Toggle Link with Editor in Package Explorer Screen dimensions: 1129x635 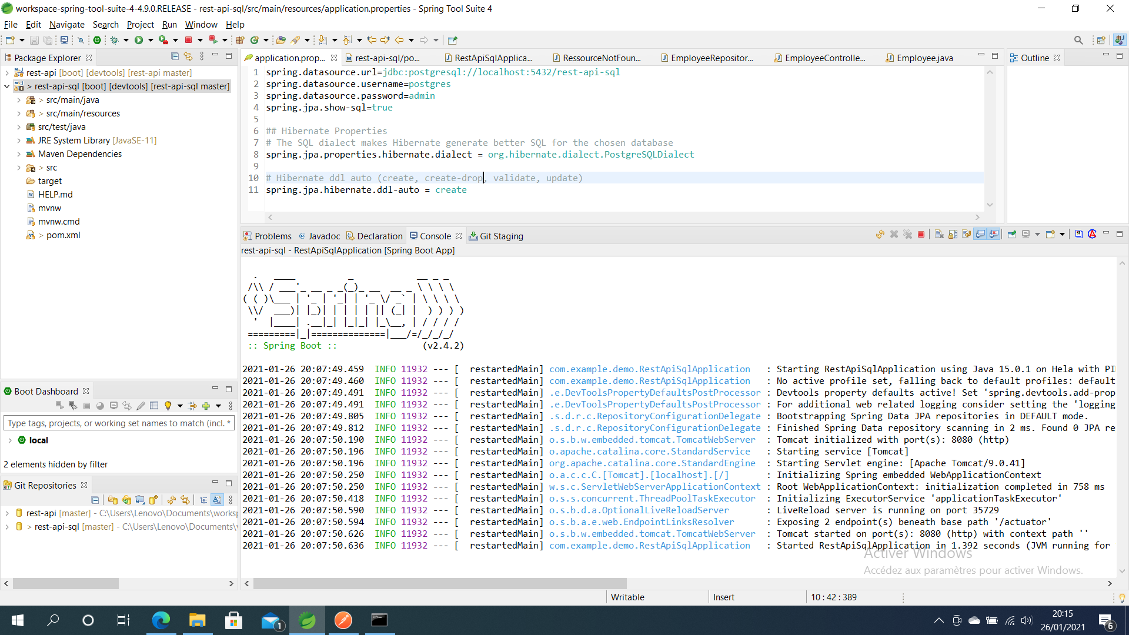click(x=188, y=56)
